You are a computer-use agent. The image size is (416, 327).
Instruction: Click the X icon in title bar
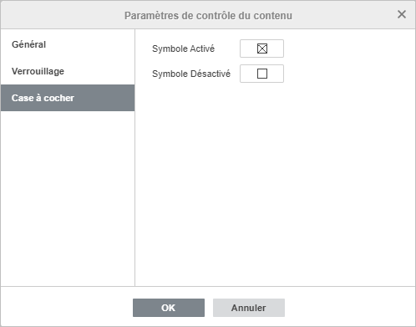coord(402,14)
